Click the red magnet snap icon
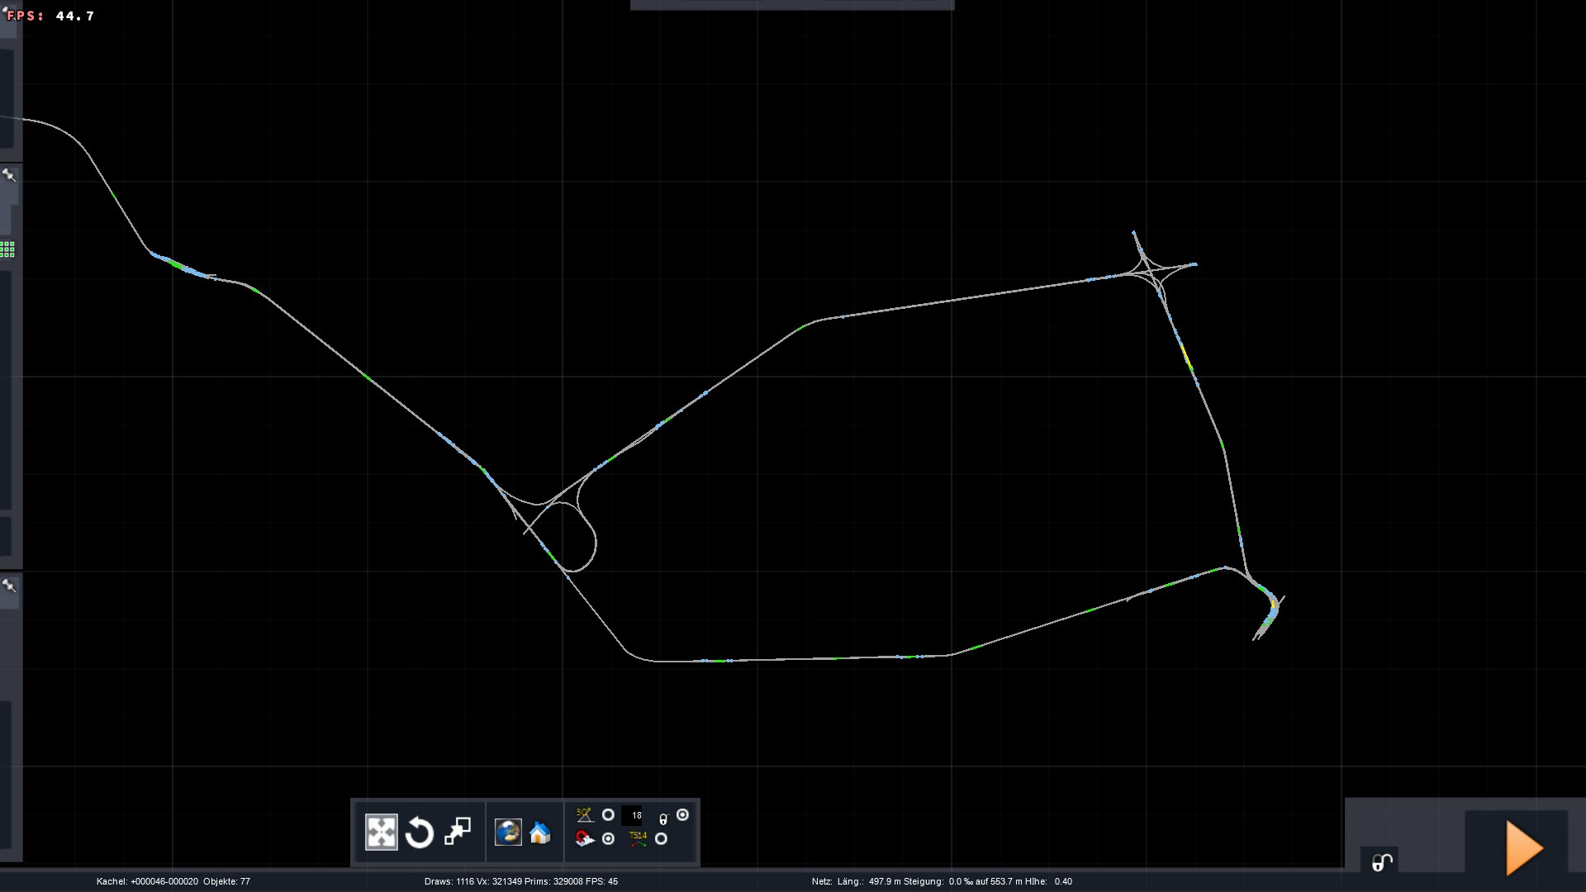Viewport: 1586px width, 892px height. pyautogui.click(x=585, y=839)
